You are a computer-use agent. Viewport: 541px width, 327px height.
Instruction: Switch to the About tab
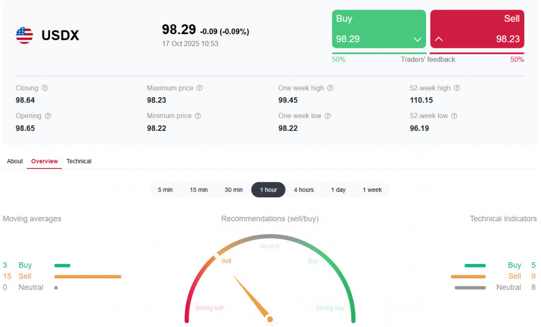click(15, 161)
